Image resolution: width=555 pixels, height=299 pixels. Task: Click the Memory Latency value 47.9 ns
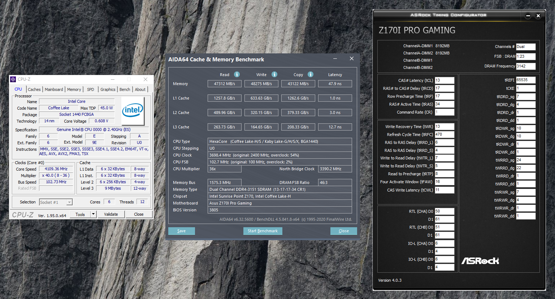[x=335, y=84]
